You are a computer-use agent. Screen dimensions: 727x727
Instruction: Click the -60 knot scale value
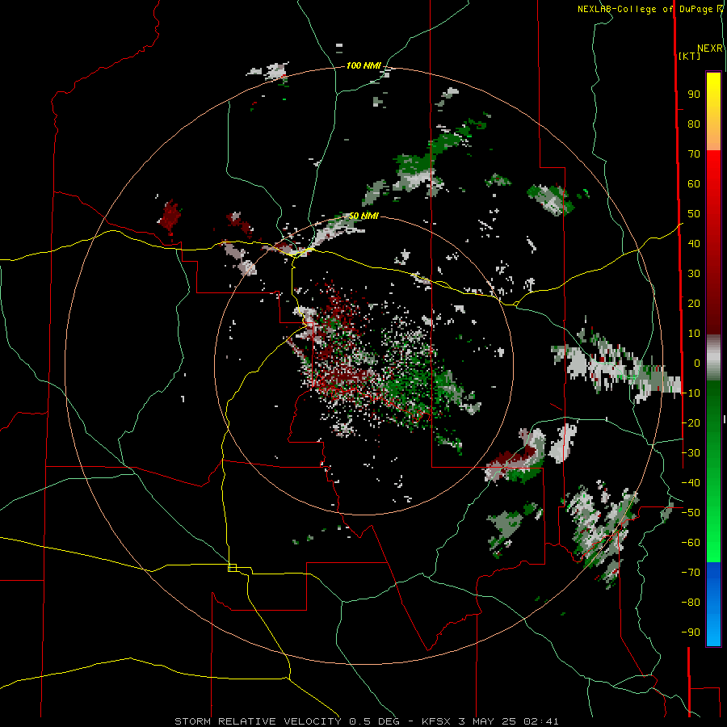tap(691, 543)
